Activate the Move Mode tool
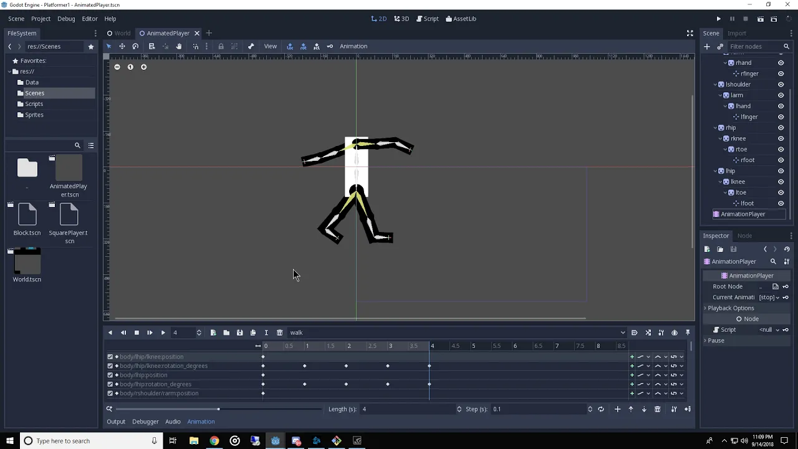 [122, 46]
